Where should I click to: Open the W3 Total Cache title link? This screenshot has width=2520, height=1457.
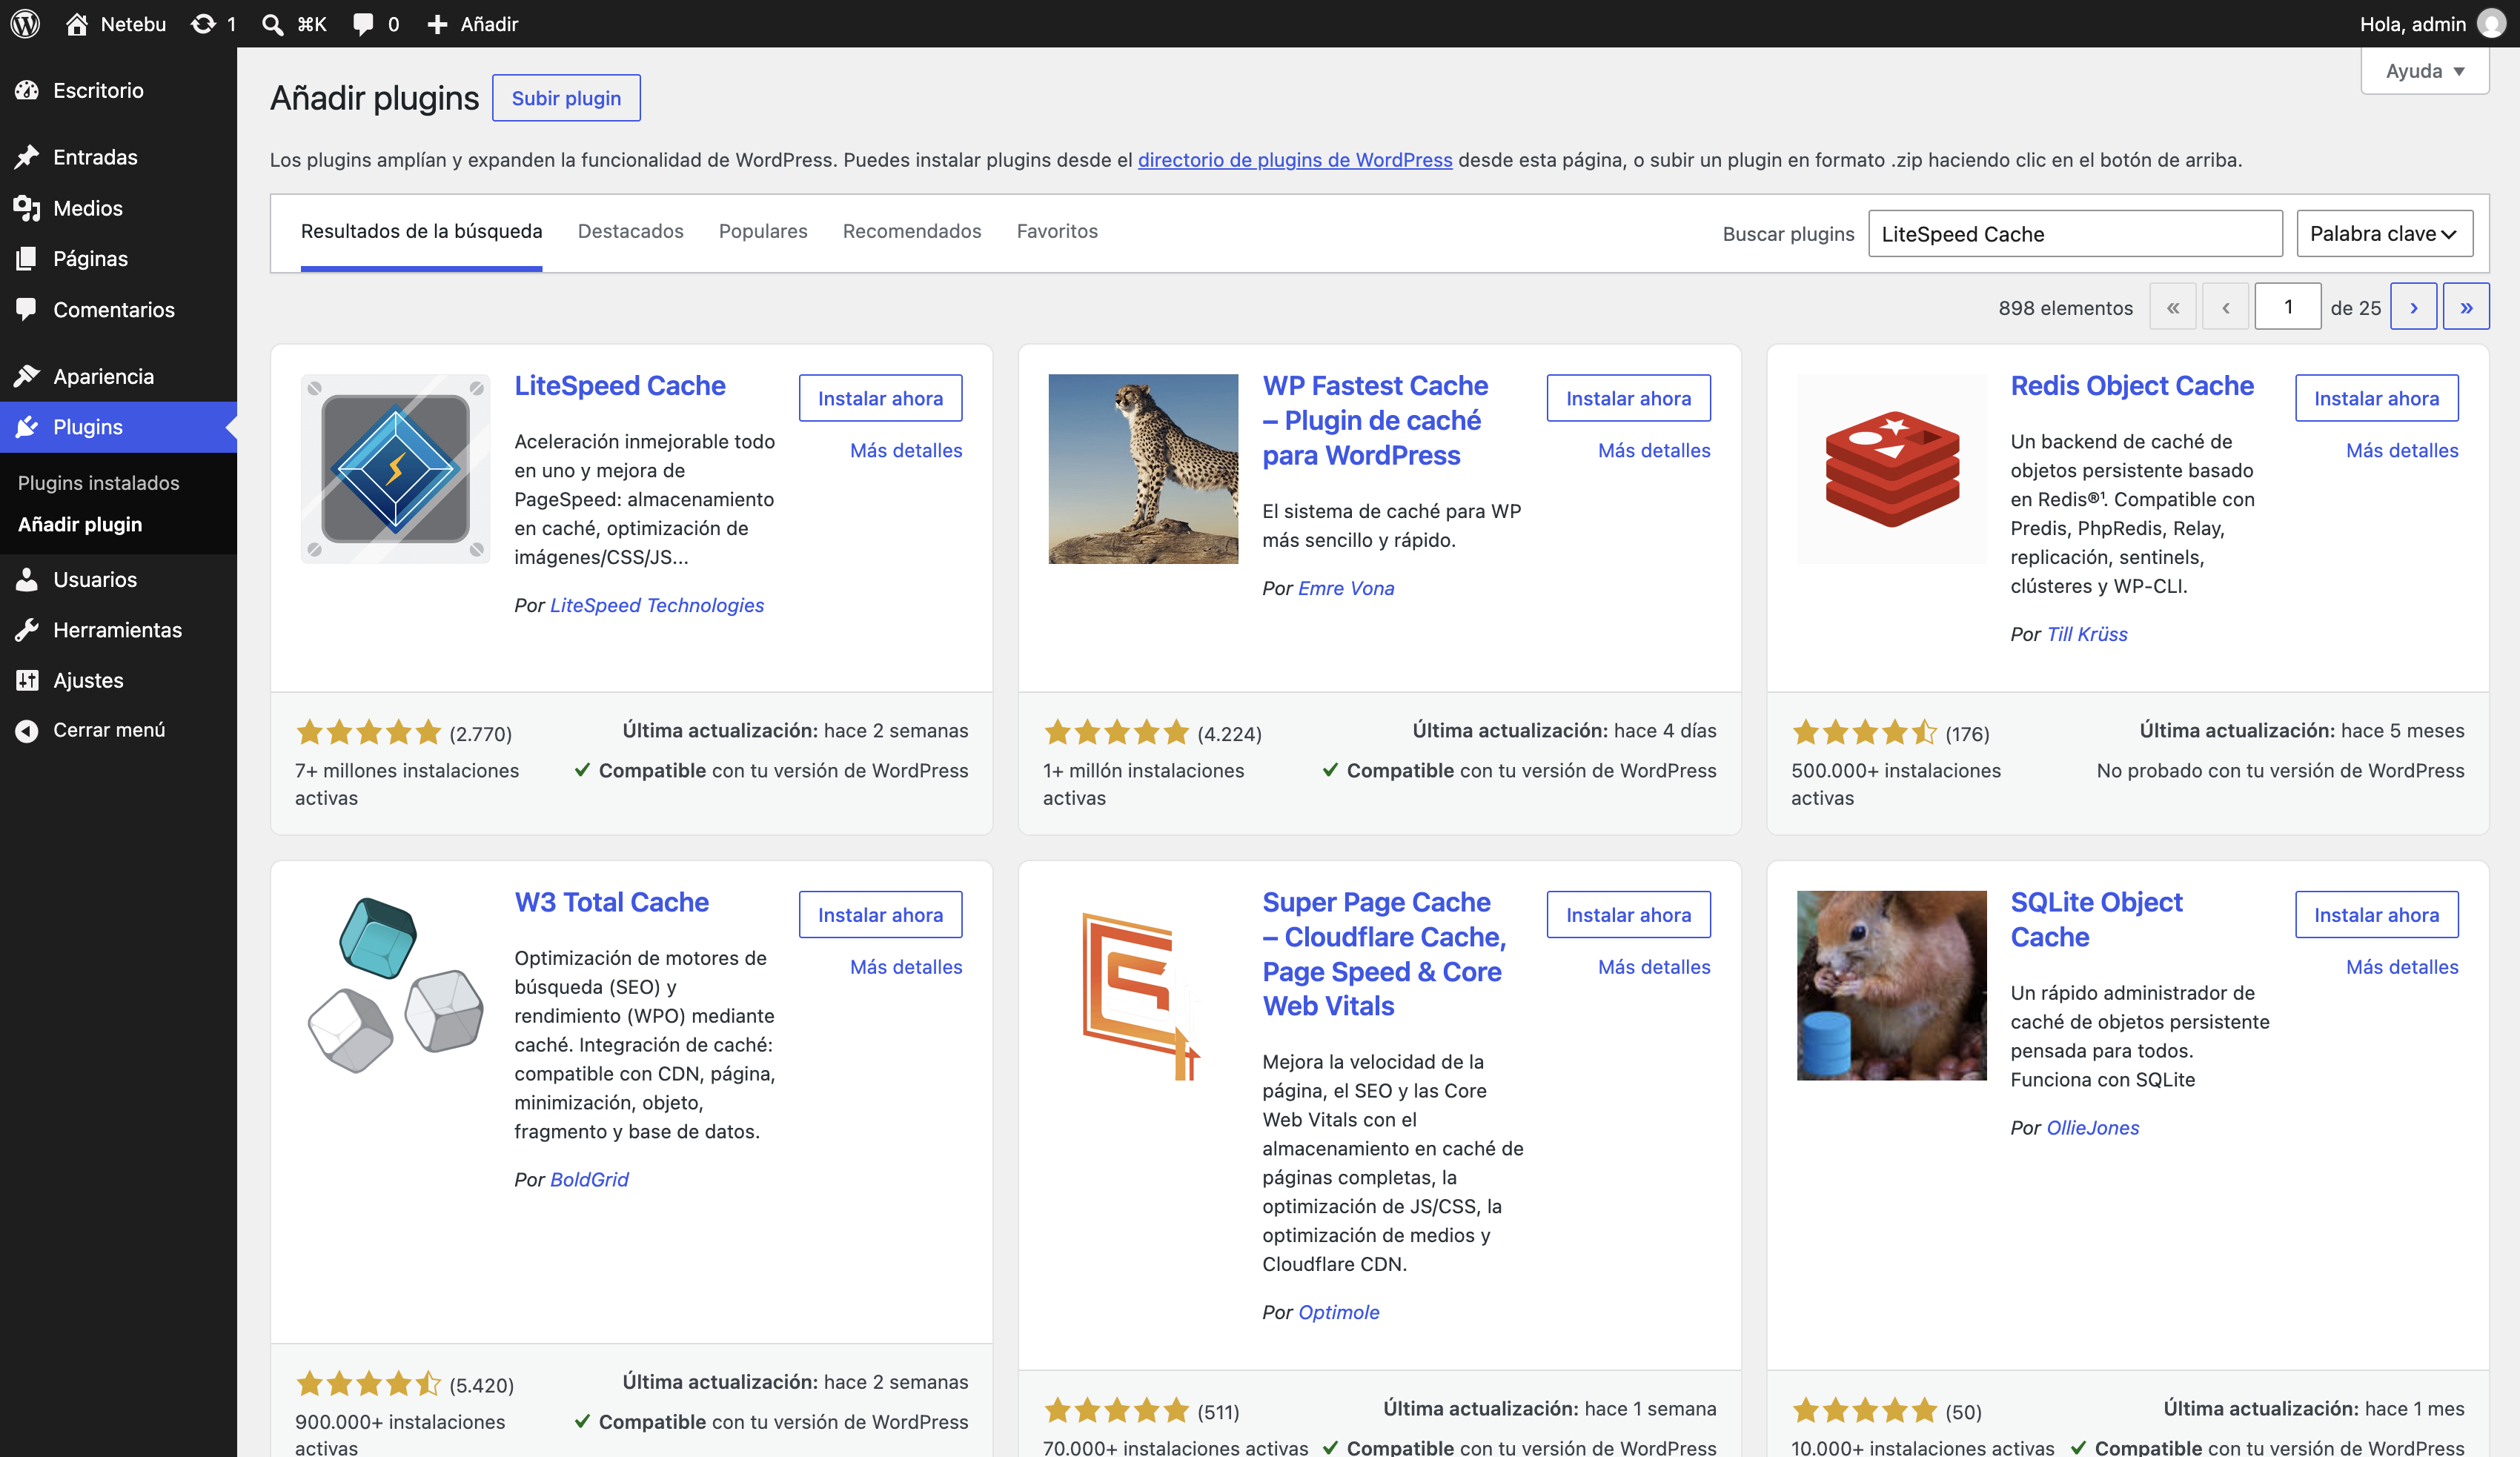[x=611, y=902]
